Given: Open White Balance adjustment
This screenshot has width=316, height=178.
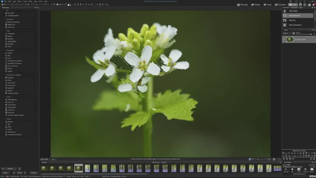Looking at the screenshot, I should tap(12, 100).
